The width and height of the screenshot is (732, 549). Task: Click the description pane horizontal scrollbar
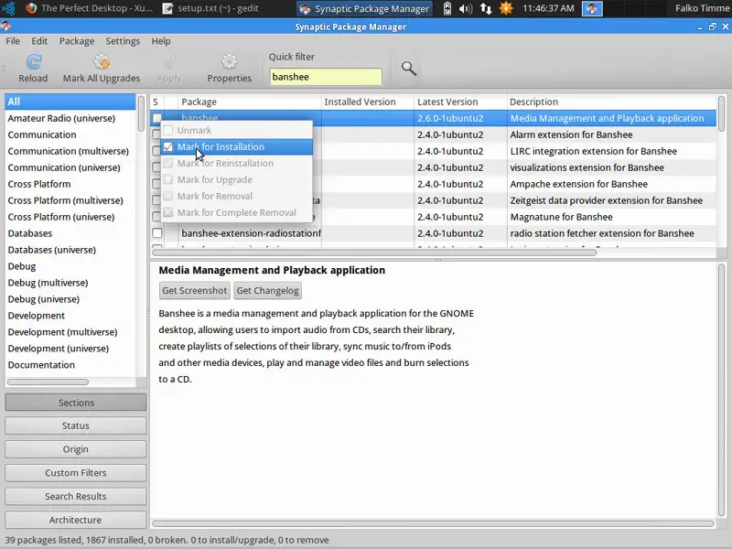(x=433, y=523)
